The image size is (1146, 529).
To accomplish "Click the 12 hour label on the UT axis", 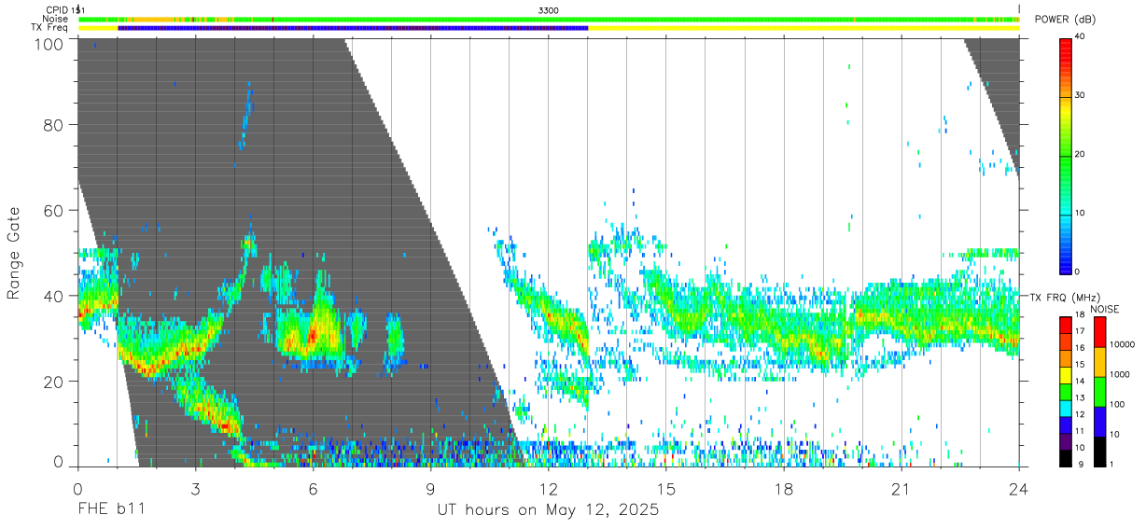I will coord(549,488).
